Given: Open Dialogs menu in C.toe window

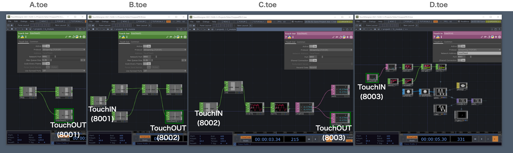Looking at the screenshot, I should click(x=206, y=22).
